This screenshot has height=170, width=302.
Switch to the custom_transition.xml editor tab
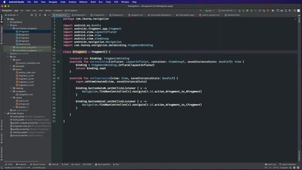pos(210,15)
